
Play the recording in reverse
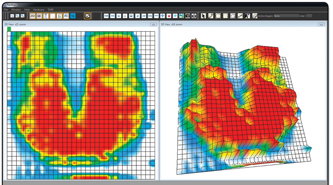click(119, 16)
